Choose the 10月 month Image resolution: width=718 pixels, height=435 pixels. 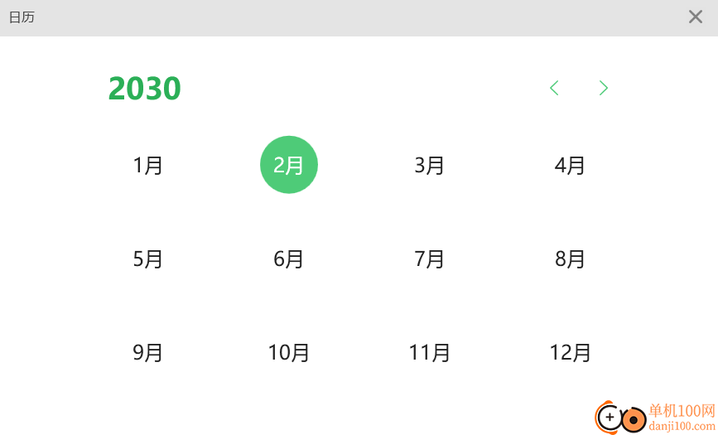[x=288, y=352]
